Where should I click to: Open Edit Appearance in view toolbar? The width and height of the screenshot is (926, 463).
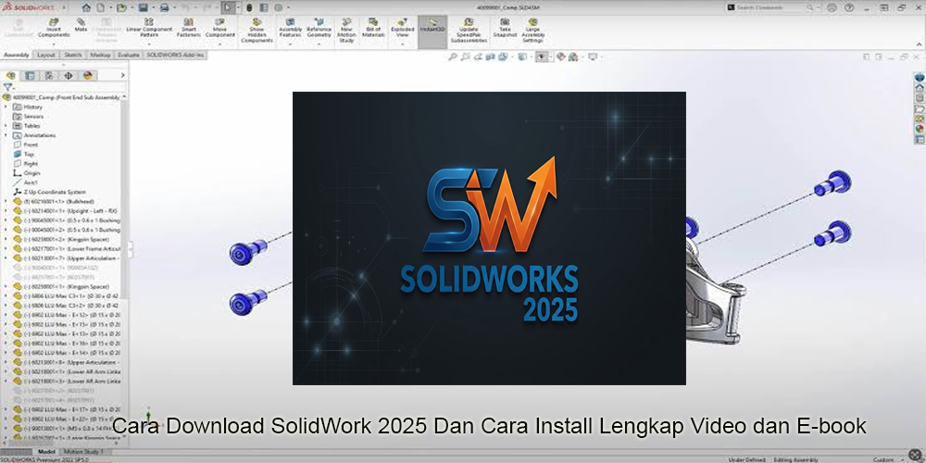pyautogui.click(x=560, y=56)
